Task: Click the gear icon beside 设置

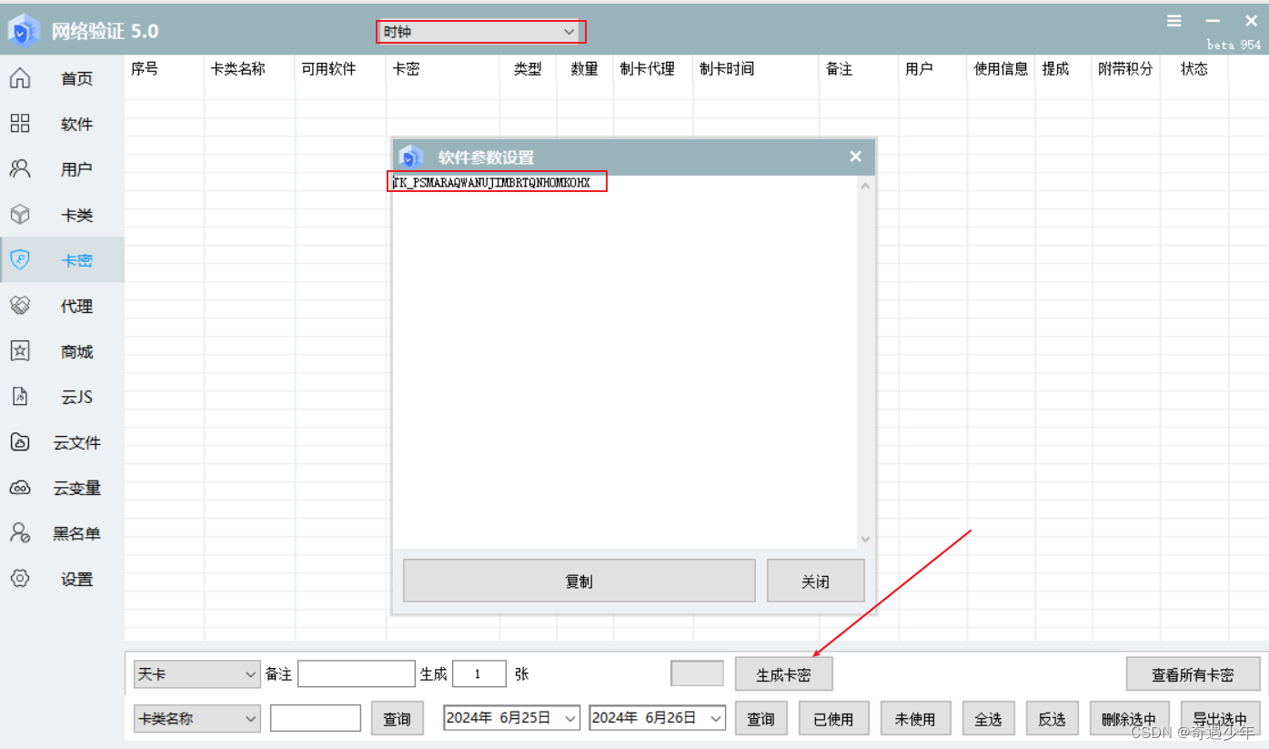Action: click(20, 579)
